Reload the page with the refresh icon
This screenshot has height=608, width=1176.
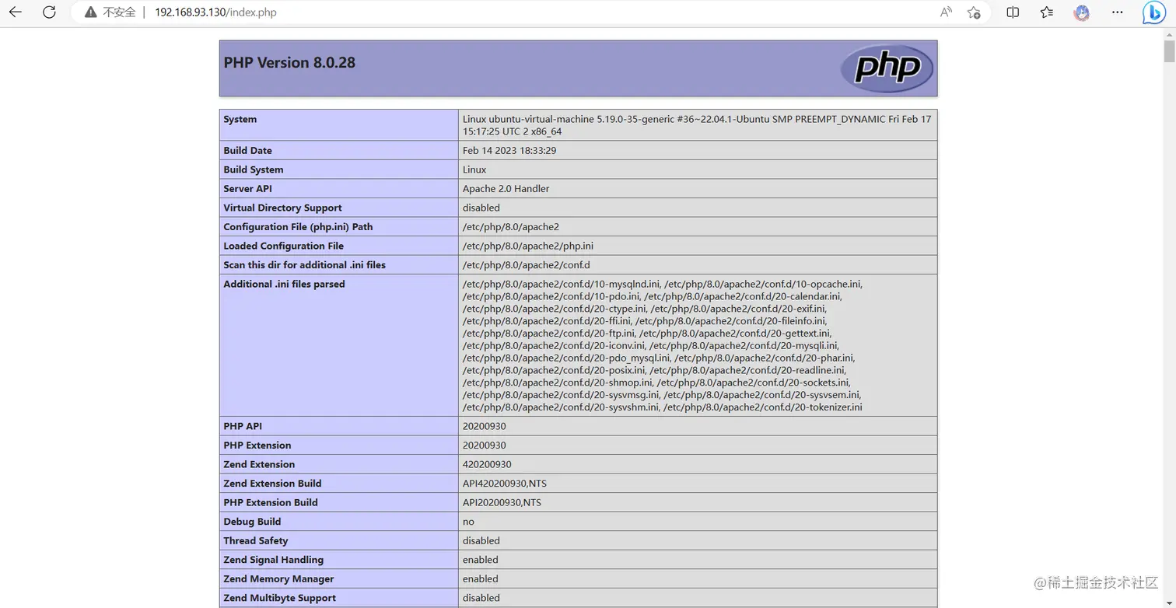point(49,12)
